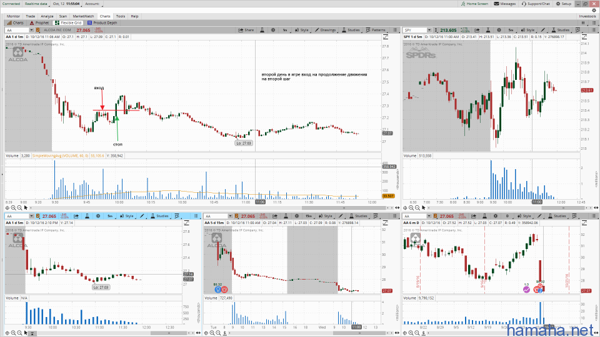
Task: Zoom in on the AA 15m chart
Action: click(x=212, y=333)
